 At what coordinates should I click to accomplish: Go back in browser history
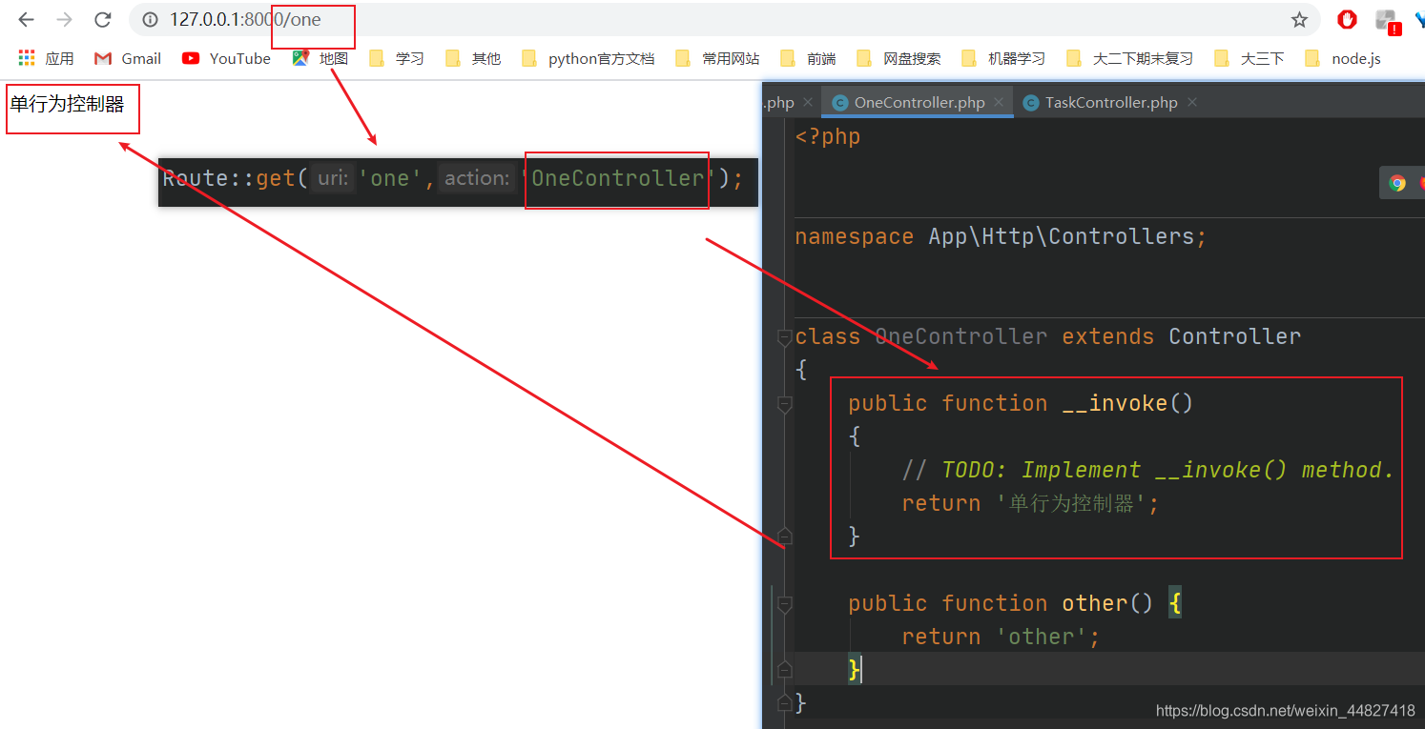tap(26, 19)
